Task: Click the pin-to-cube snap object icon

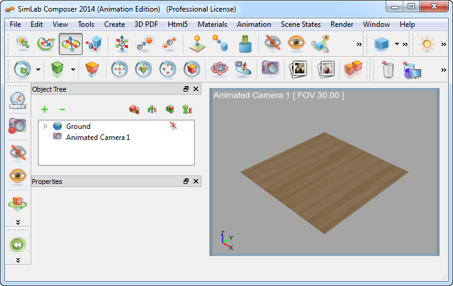Action: [220, 43]
